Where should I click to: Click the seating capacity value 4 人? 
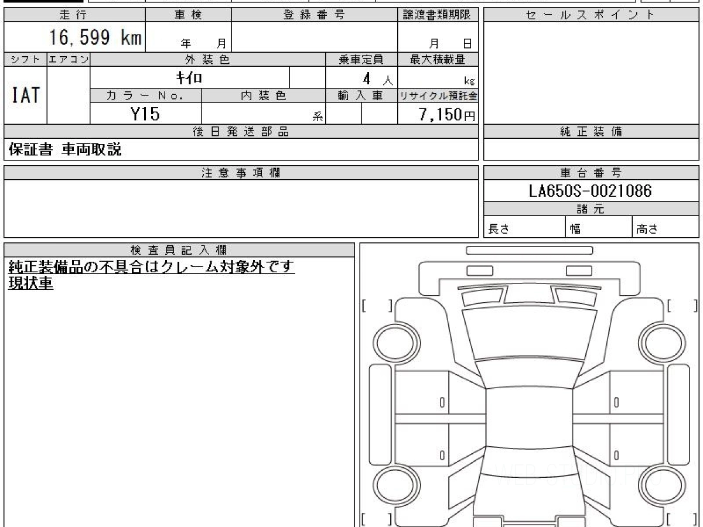coord(378,78)
